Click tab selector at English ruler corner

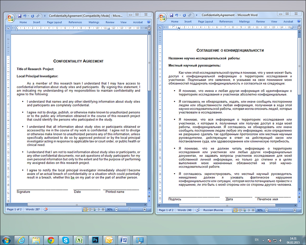click(x=8, y=28)
